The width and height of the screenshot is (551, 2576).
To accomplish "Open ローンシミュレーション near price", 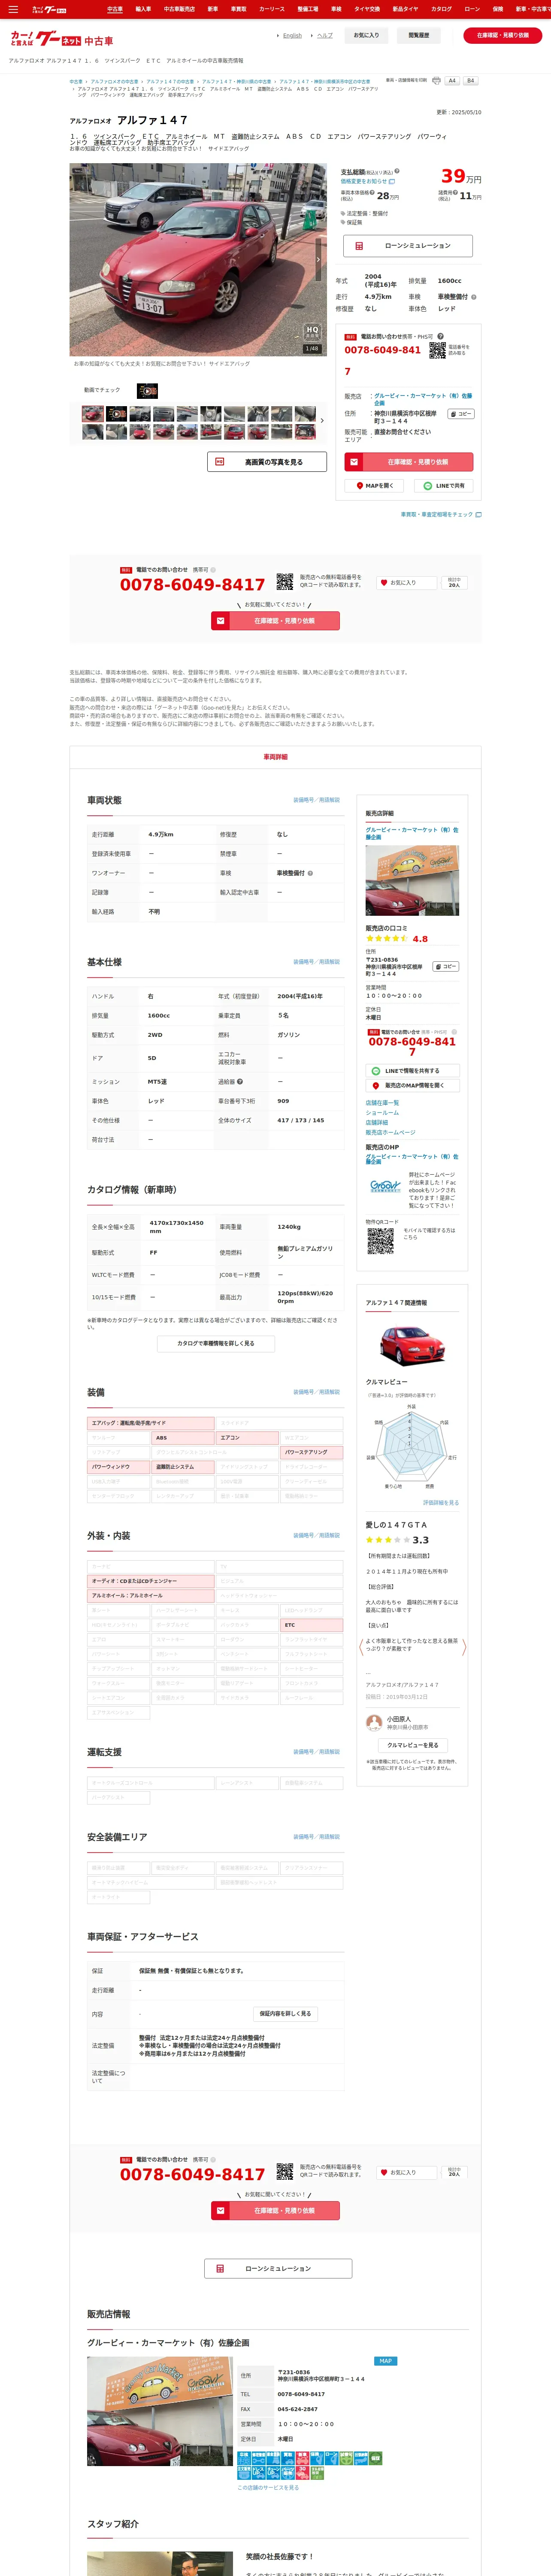I will (408, 246).
